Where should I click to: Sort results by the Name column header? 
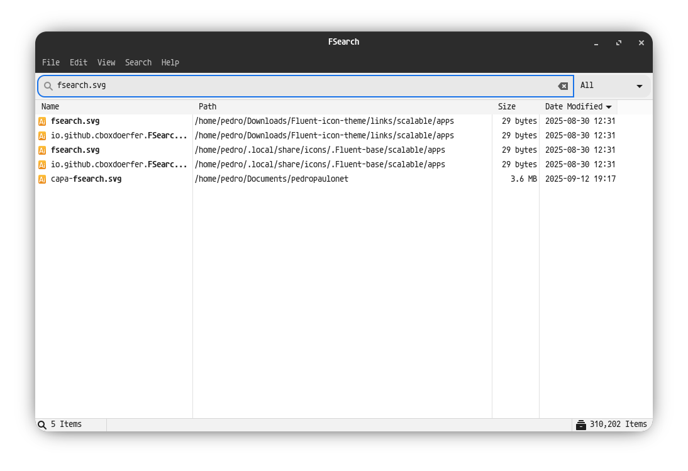[x=50, y=107]
